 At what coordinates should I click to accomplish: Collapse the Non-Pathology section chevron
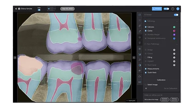(177, 44)
